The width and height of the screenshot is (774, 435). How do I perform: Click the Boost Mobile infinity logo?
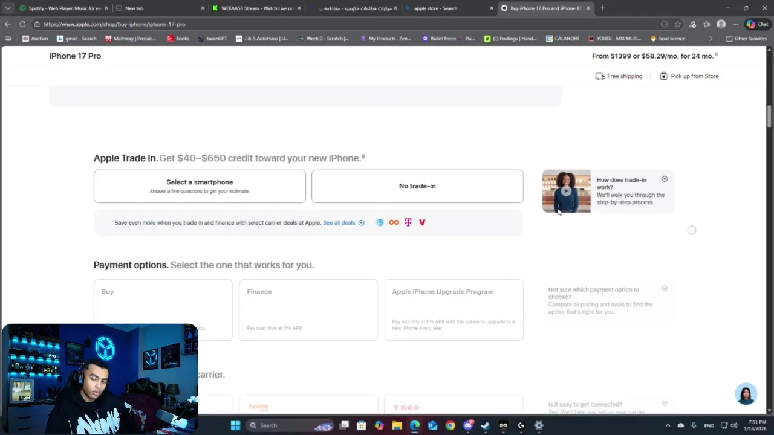tap(394, 222)
